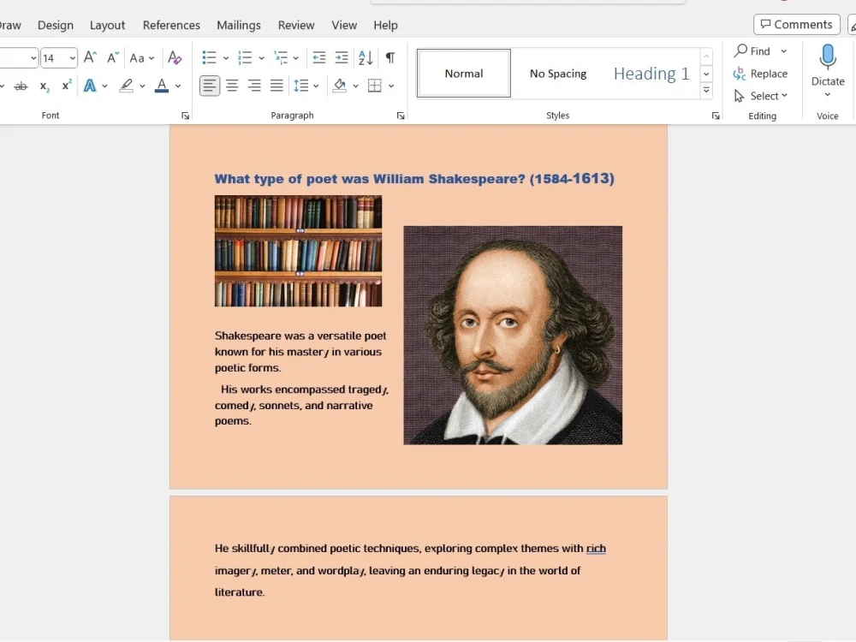Open highlight color dropdown arrow
The width and height of the screenshot is (856, 642).
point(142,86)
